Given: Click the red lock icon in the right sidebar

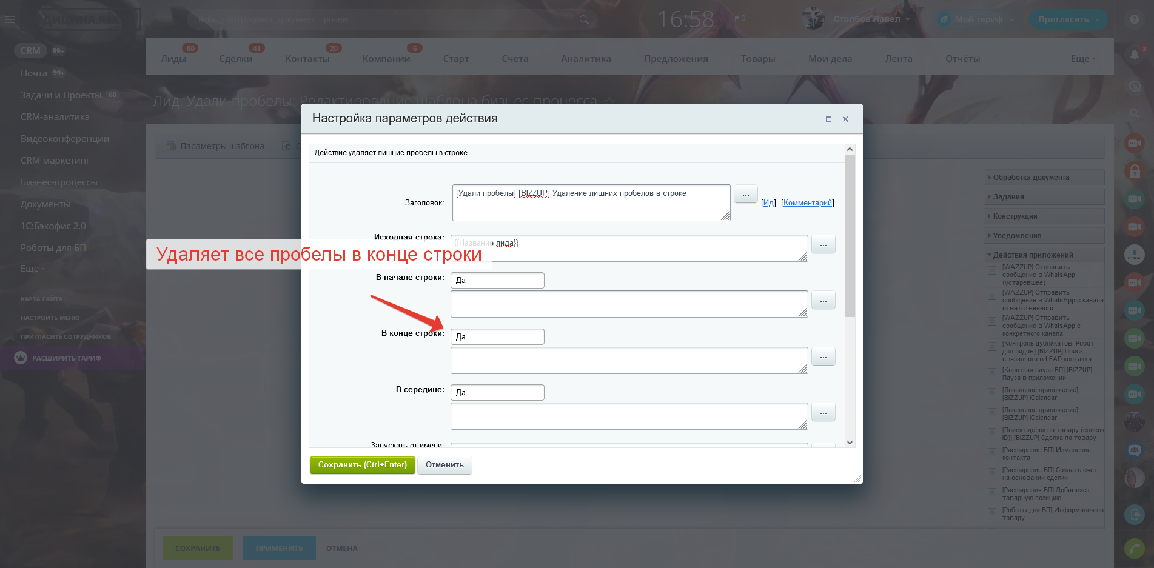Looking at the screenshot, I should [1134, 170].
